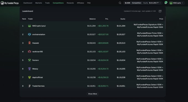Click Haseeb's equity $120,510
Viewport: 188px width, 102px height.
click(121, 43)
